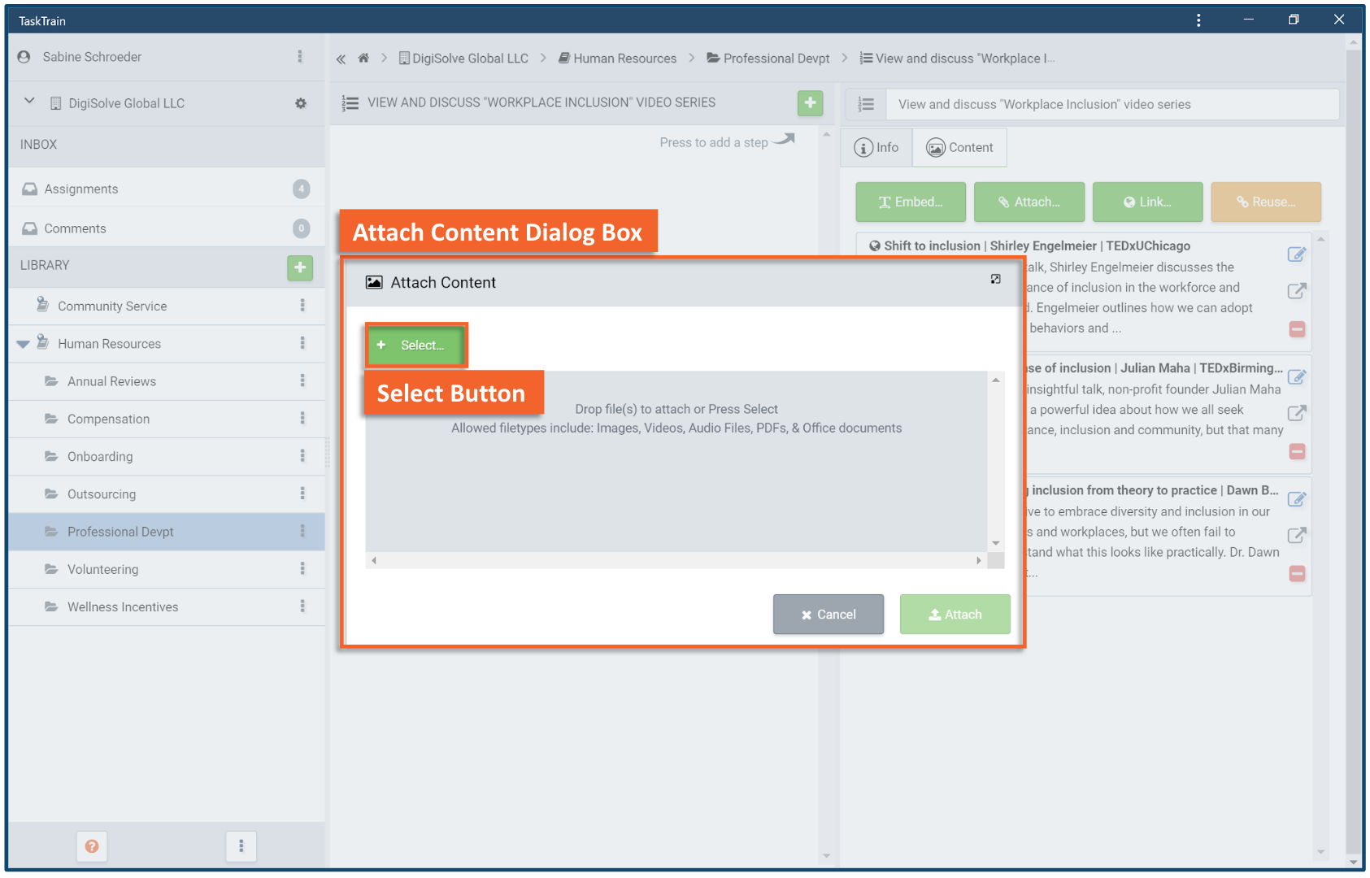Screen dimensions: 1370x878
Task: Open Julian Maha video in external window
Action: coord(1297,413)
